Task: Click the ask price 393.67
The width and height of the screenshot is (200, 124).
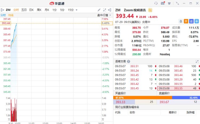Action: [164, 102]
